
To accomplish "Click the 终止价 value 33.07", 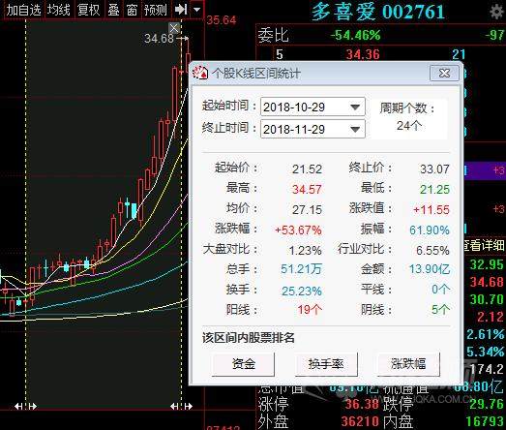I will [434, 169].
